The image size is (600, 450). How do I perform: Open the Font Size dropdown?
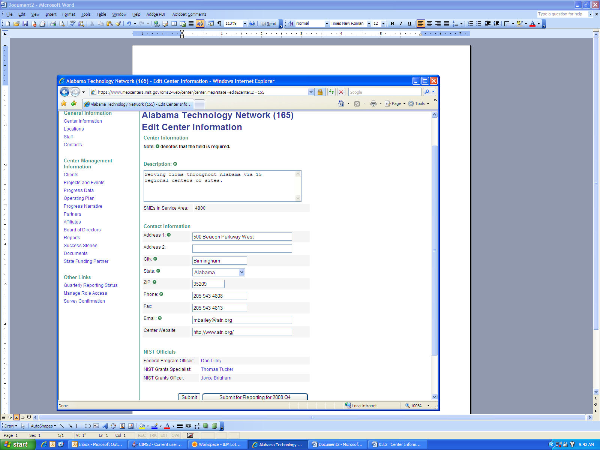[383, 24]
